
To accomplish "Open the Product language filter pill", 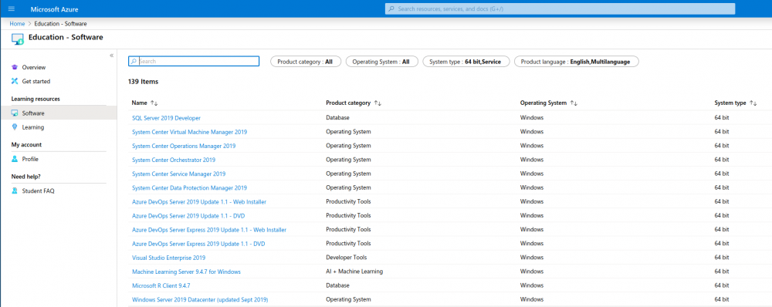I will 576,62.
